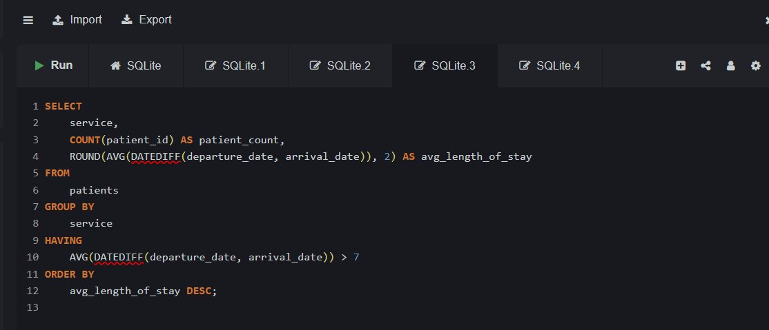Switch to the SQLite.3 tab

click(x=445, y=65)
